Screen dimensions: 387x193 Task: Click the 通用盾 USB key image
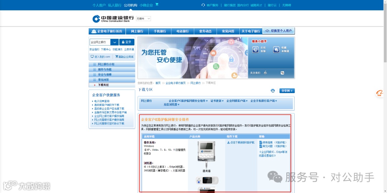click(207, 155)
